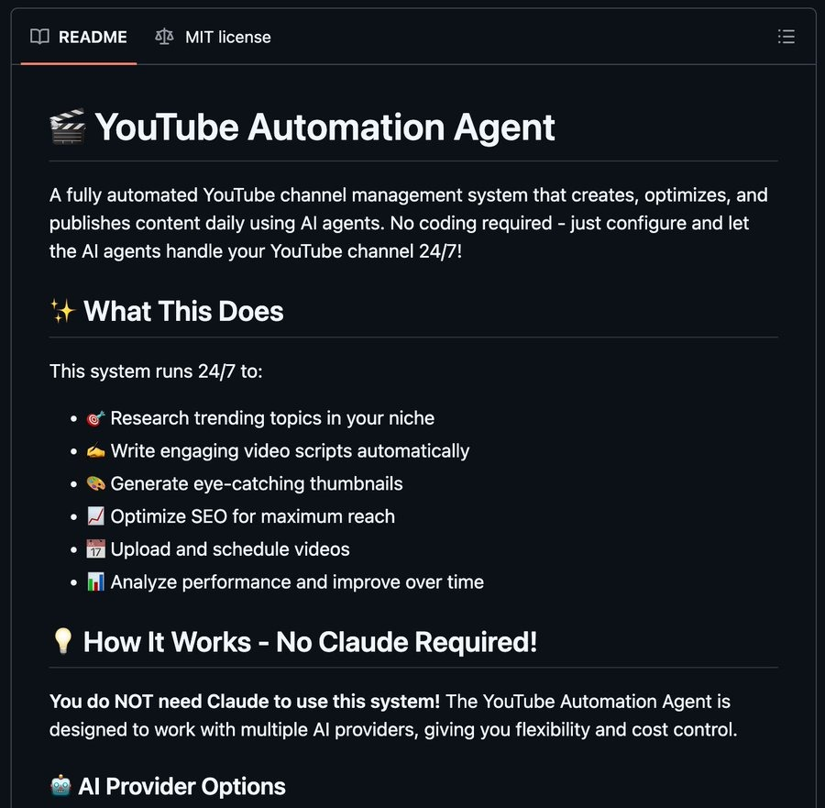Click the YouTube Automation Agent heading
The image size is (825, 808).
coord(324,127)
